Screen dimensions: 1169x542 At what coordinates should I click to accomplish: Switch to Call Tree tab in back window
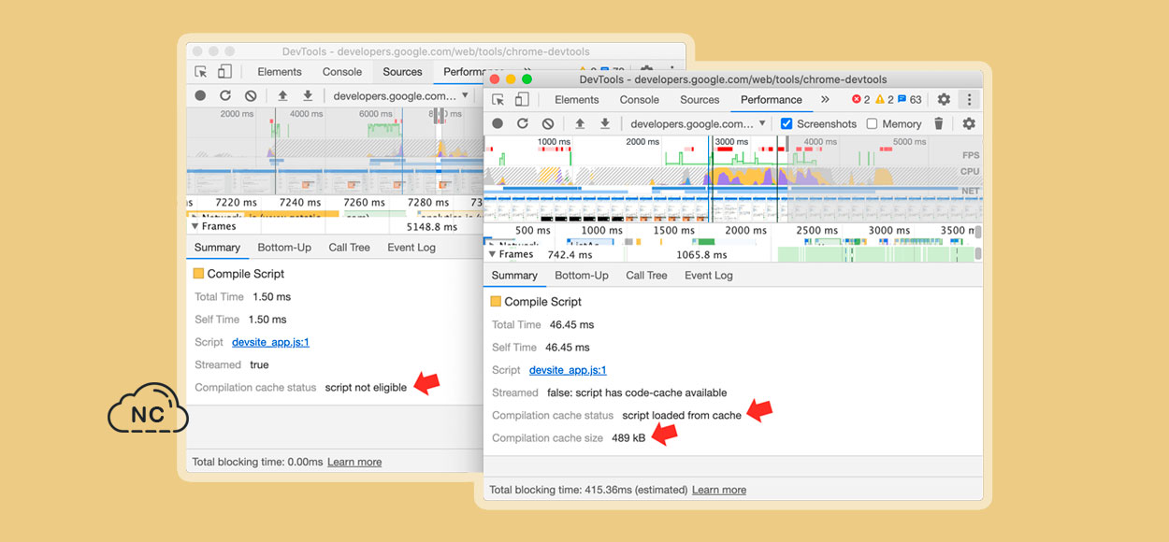pos(349,248)
